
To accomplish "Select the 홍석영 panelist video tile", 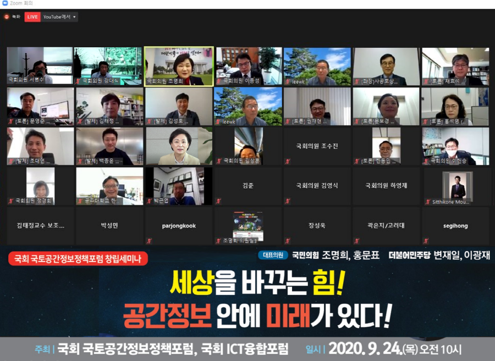I will 455,106.
